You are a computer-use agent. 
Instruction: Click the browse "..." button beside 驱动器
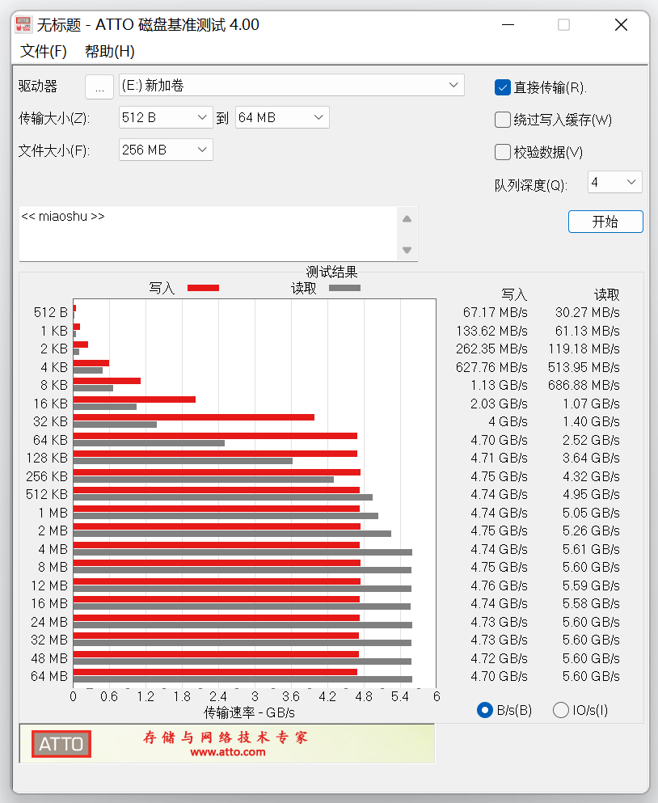click(x=99, y=87)
